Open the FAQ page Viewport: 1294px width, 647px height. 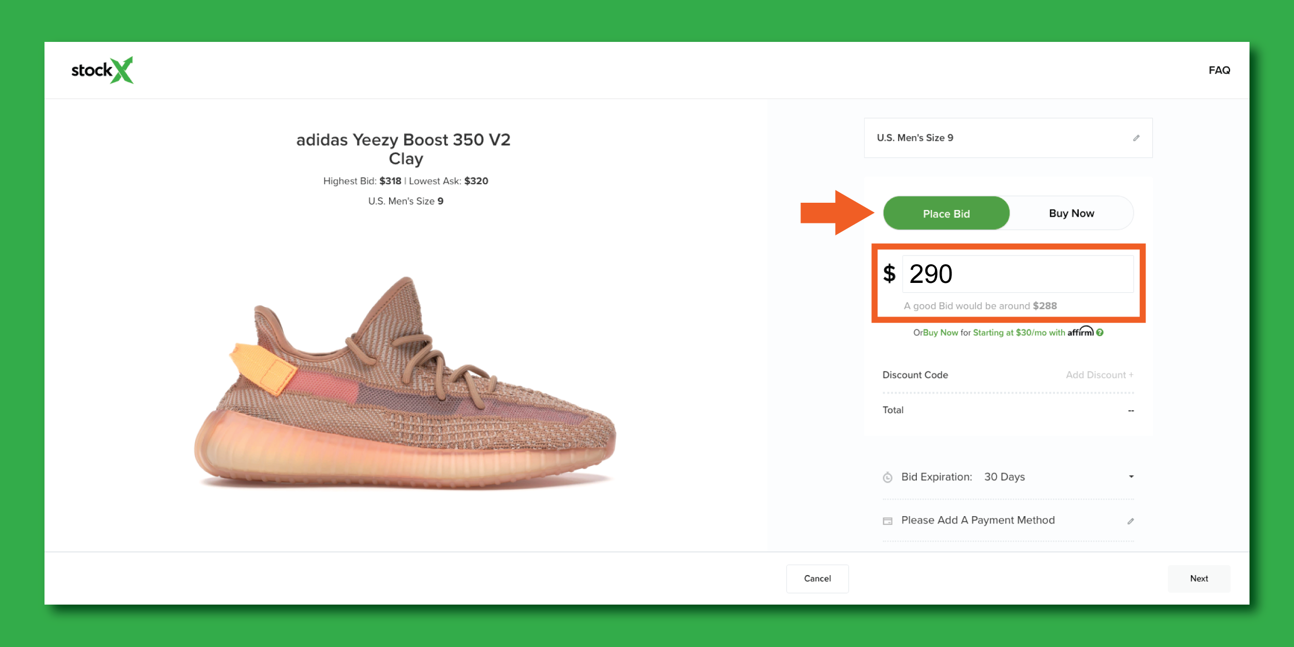tap(1219, 70)
